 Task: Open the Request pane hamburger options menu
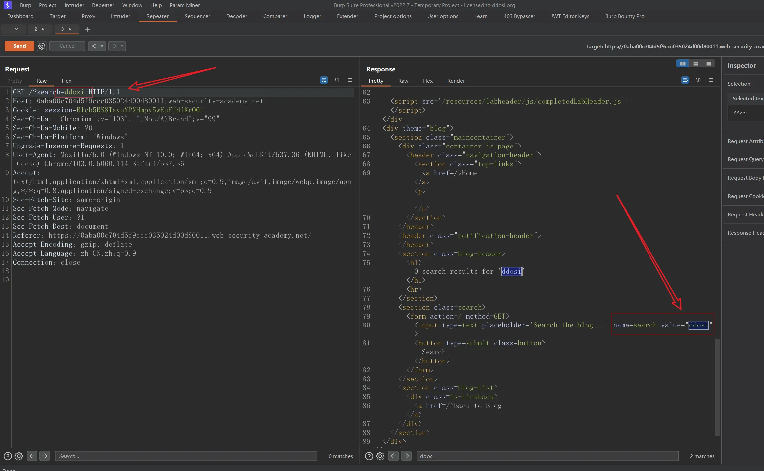pos(350,80)
